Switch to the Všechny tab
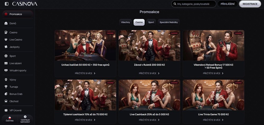Screen dimensions: 264x125 [125, 22]
